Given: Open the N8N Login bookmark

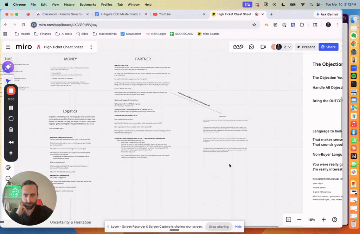Looking at the screenshot, I should 156,34.
